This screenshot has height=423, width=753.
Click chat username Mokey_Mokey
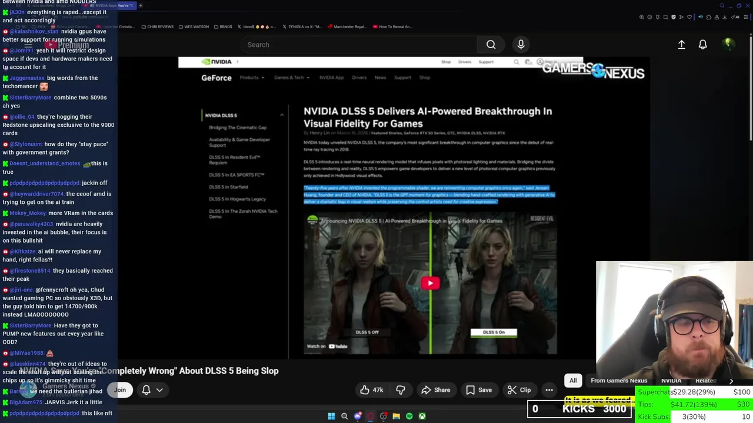(28, 213)
